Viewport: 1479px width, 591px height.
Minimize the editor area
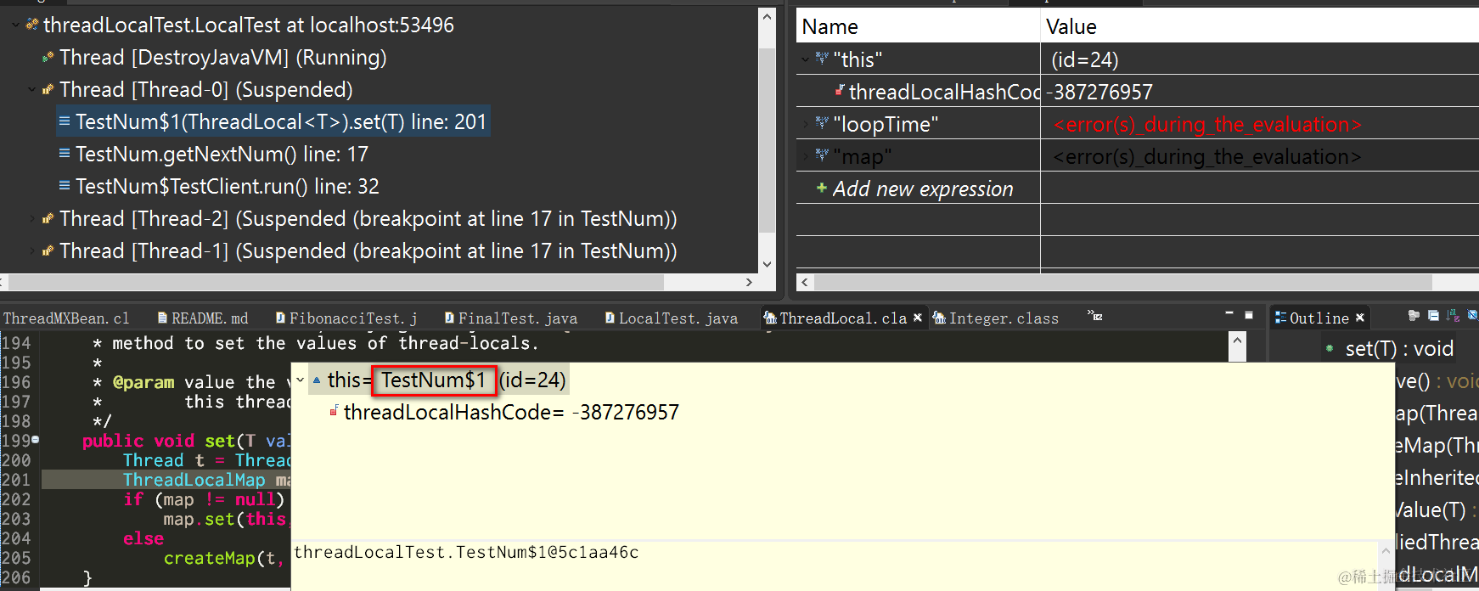point(1229,314)
